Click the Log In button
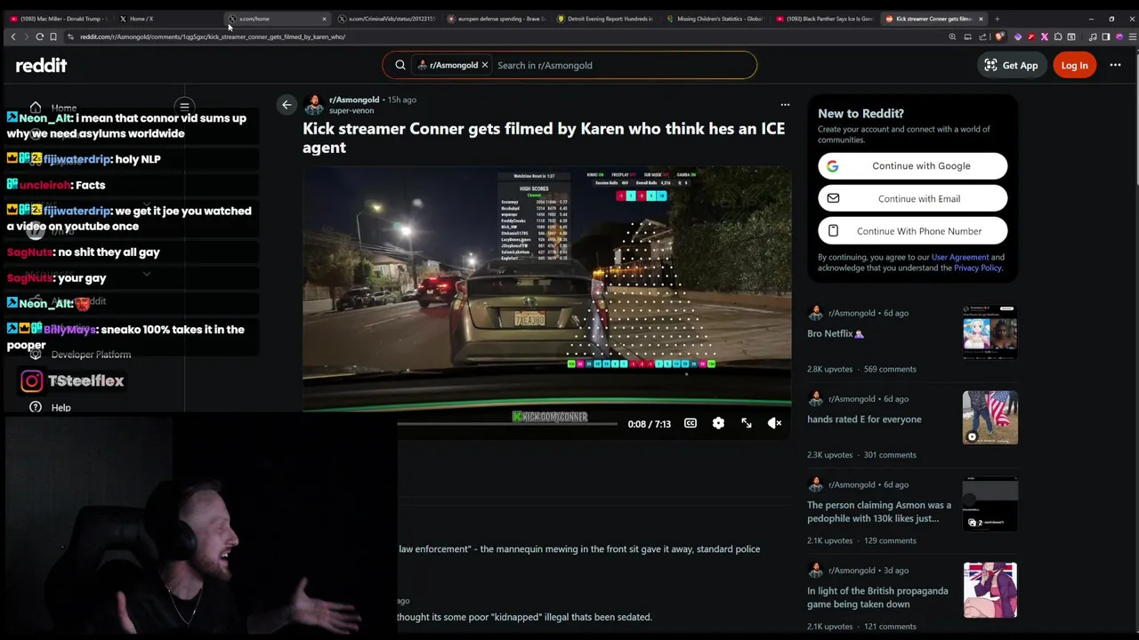The image size is (1139, 640). point(1074,65)
